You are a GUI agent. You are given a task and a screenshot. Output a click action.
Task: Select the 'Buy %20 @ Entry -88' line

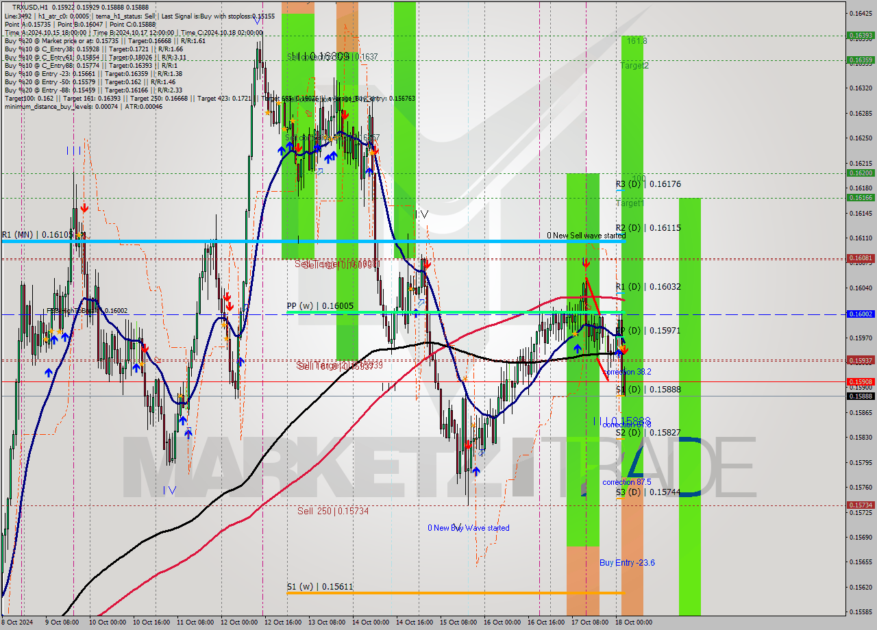pos(93,90)
